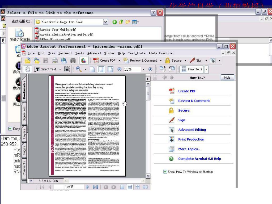Click the zoom out minus button
The image size is (272, 204).
(x=119, y=69)
